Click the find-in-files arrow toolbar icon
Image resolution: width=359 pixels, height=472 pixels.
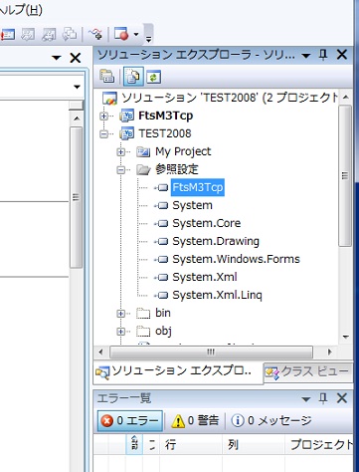(95, 34)
